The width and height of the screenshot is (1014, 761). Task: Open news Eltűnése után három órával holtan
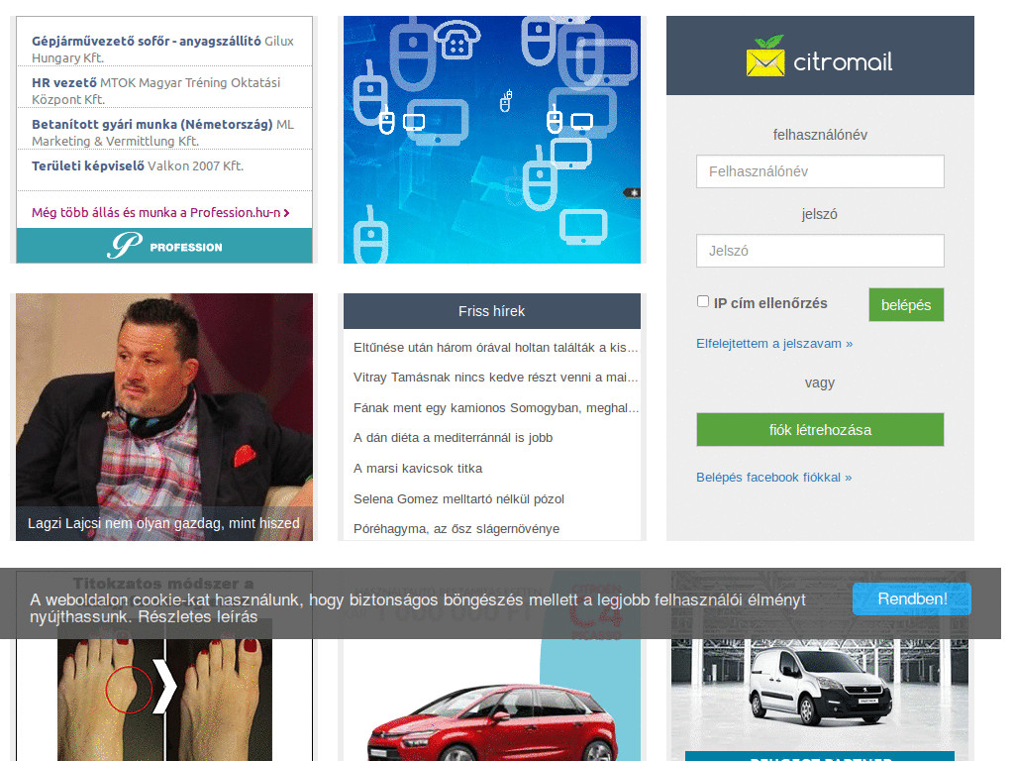495,348
